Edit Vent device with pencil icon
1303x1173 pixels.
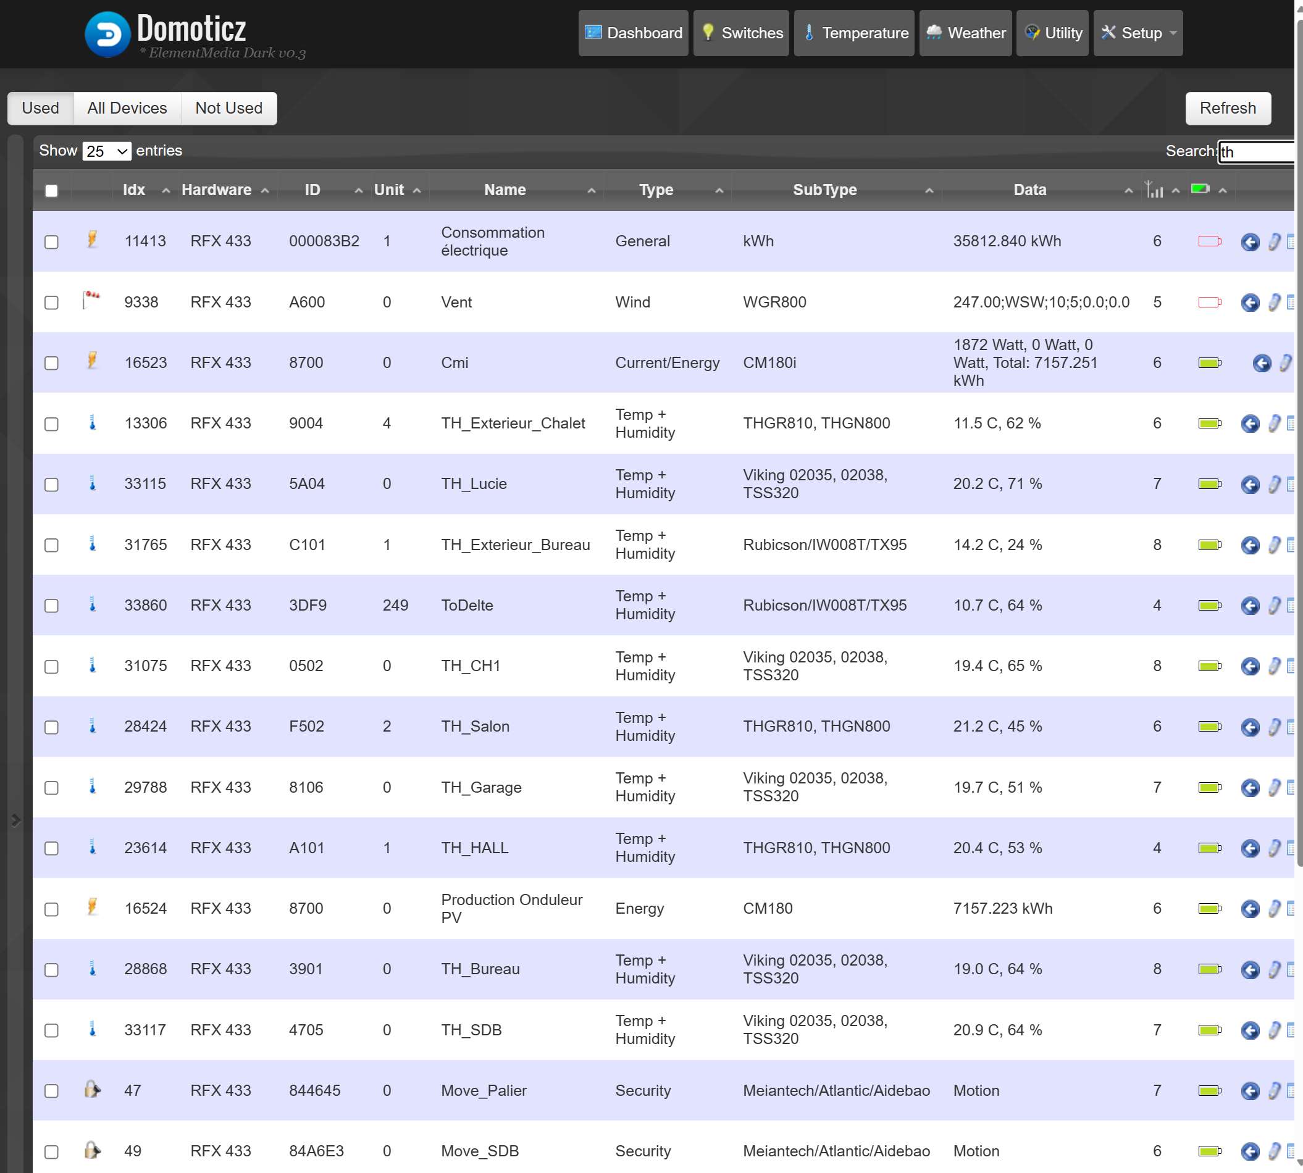click(x=1274, y=303)
